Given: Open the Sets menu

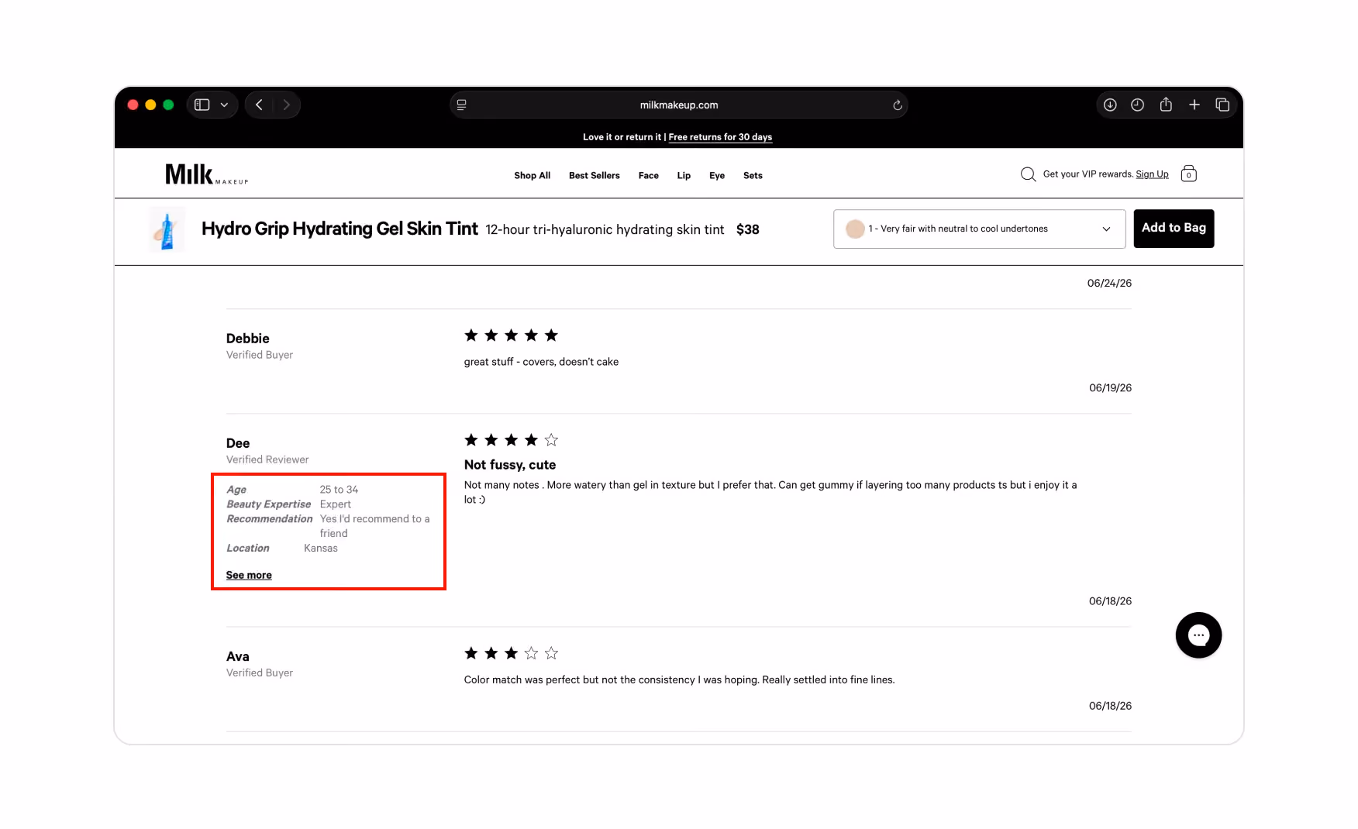Looking at the screenshot, I should click(753, 176).
